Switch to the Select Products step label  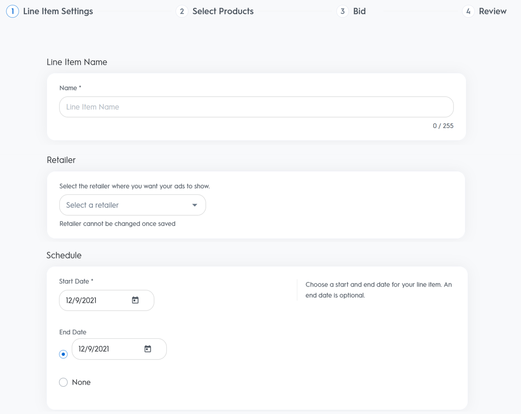click(223, 11)
